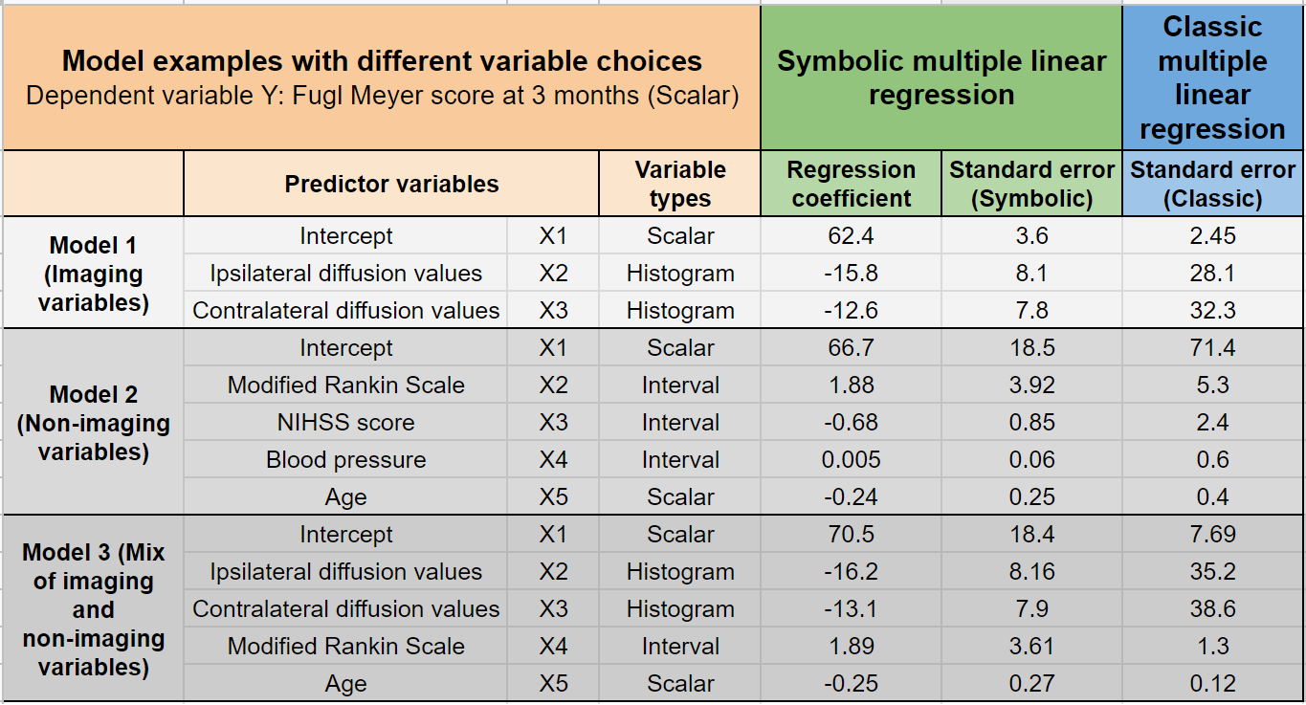Image resolution: width=1306 pixels, height=705 pixels.
Task: Click the 'Regression coefficient' header cell
Action: pyautogui.click(x=851, y=184)
